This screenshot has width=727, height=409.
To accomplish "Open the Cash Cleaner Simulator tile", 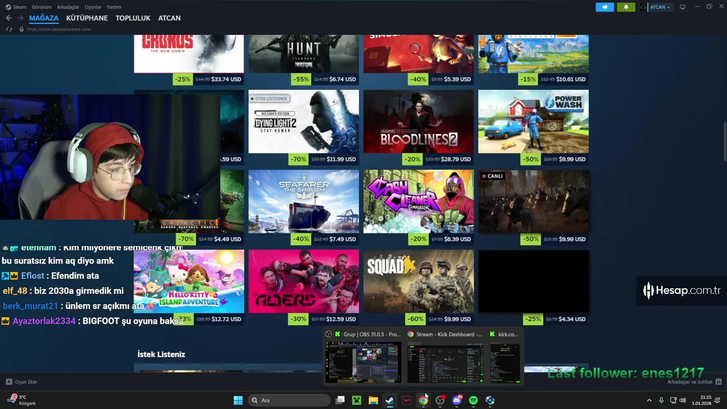I will (x=419, y=201).
